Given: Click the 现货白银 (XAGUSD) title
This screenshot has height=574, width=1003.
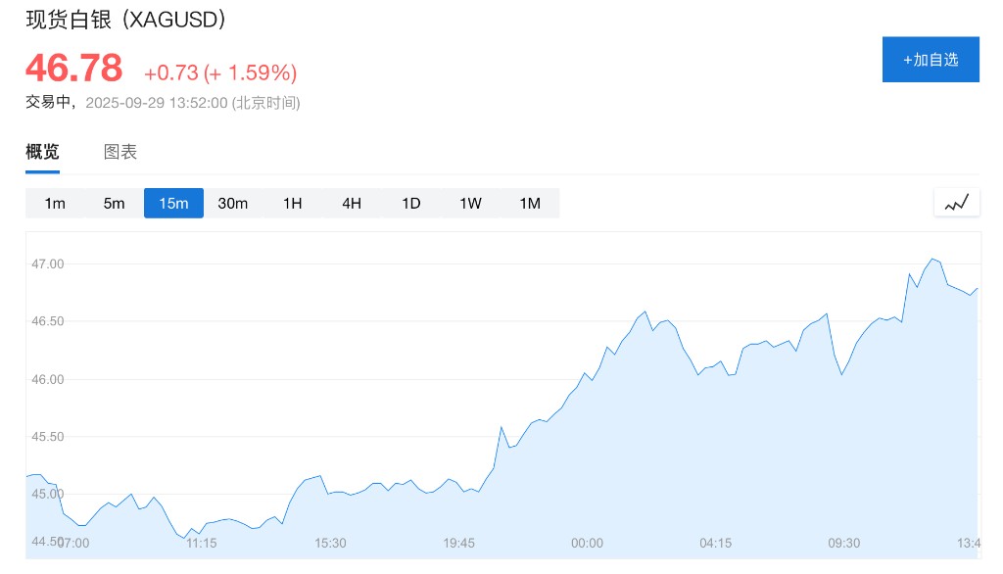Looking at the screenshot, I should coord(126,19).
